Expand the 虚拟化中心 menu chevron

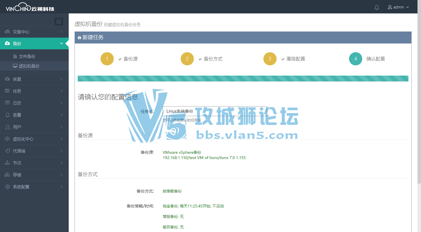click(x=62, y=139)
